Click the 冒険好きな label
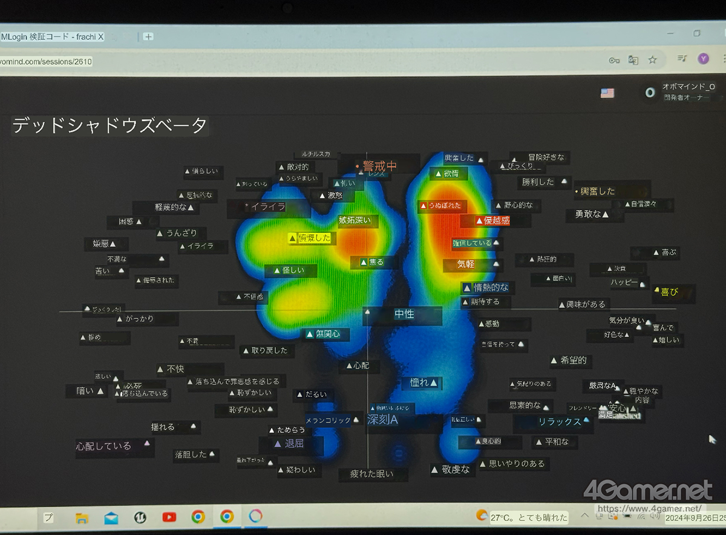726x535 pixels. pyautogui.click(x=546, y=157)
